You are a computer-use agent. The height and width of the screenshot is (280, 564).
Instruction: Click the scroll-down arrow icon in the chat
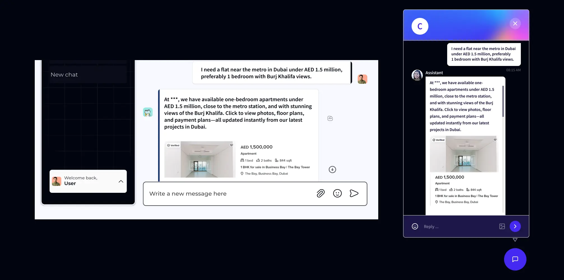pos(332,169)
